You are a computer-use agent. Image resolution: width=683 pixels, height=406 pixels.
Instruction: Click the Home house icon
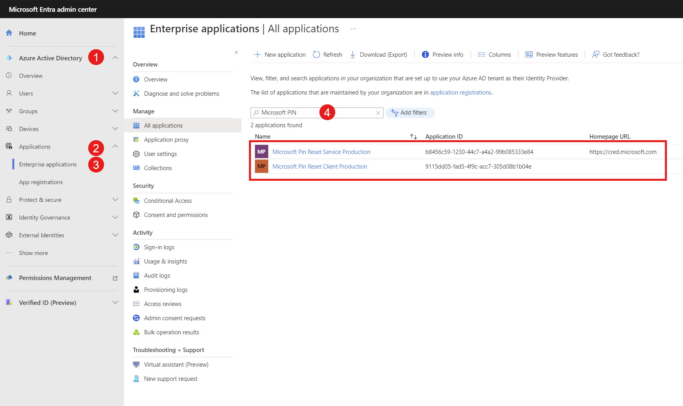(9, 33)
